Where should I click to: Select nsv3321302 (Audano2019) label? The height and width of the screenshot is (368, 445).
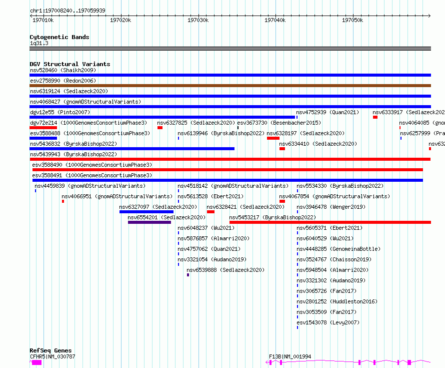[331, 280]
